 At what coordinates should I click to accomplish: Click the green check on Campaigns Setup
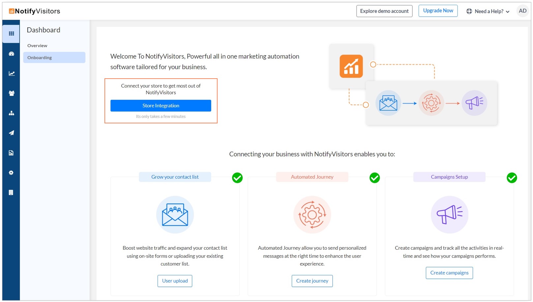pyautogui.click(x=512, y=178)
